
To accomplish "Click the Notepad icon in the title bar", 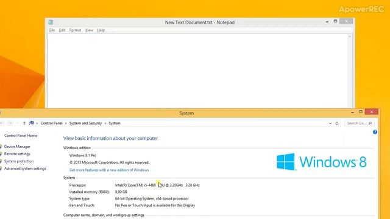I will [x=51, y=22].
